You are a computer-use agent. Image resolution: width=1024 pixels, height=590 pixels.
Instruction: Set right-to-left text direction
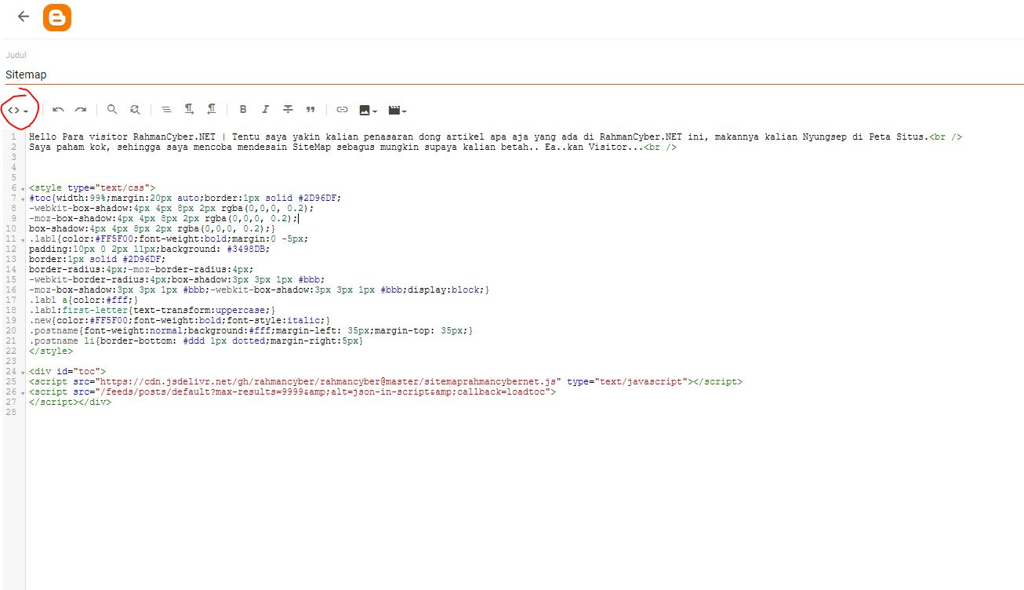(x=212, y=110)
